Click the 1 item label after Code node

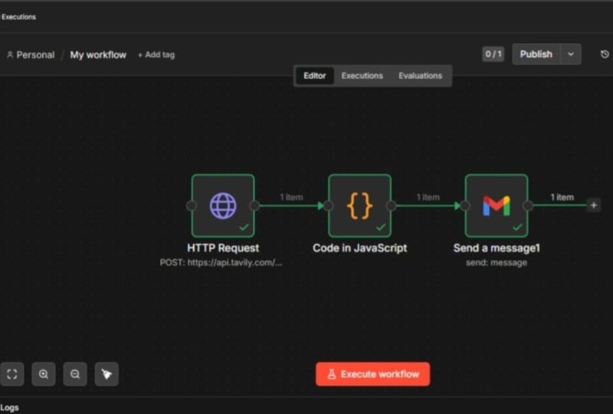coord(428,197)
